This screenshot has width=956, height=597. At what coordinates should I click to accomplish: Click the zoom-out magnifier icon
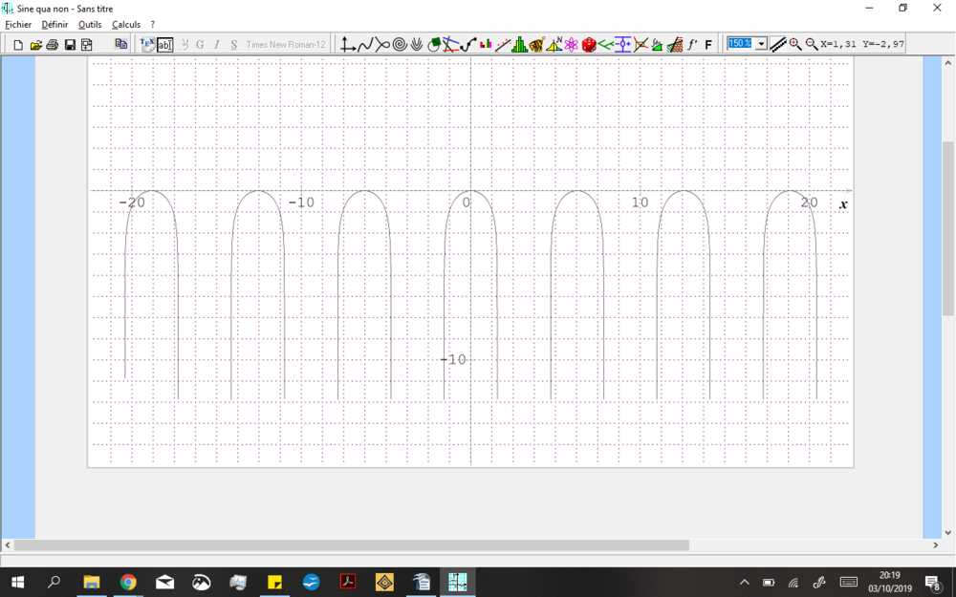(x=812, y=45)
